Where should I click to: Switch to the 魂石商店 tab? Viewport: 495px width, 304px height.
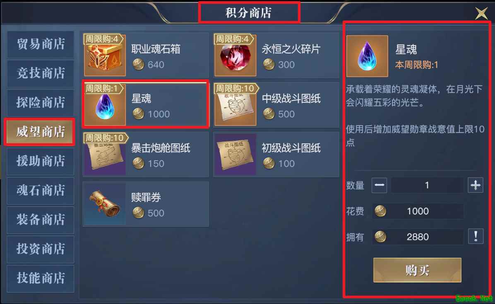(41, 190)
